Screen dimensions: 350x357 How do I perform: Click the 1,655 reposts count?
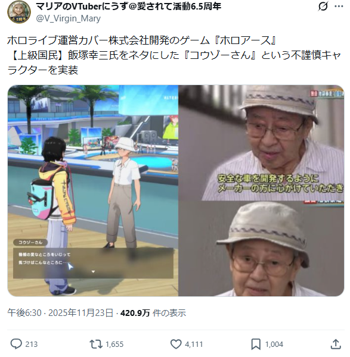tap(114, 344)
